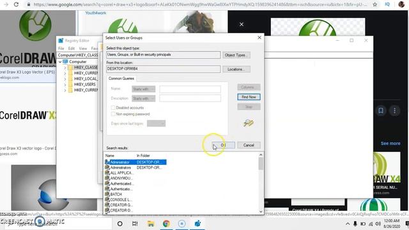Select the CREATOR O... result row
The image size is (409, 230).
(119, 210)
